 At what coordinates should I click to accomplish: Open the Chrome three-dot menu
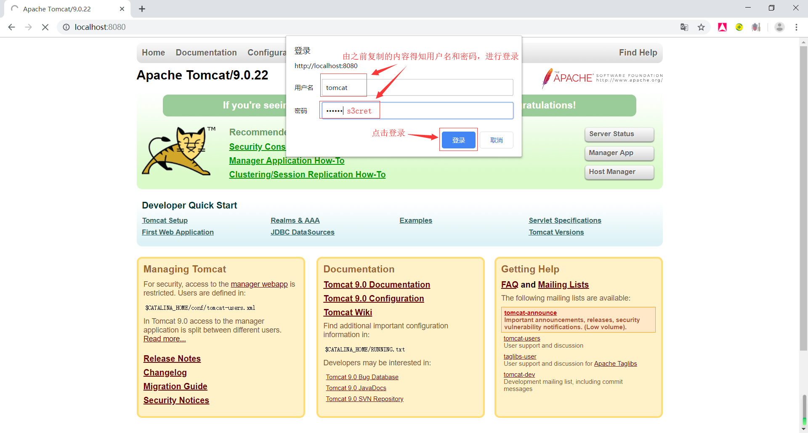pyautogui.click(x=796, y=27)
